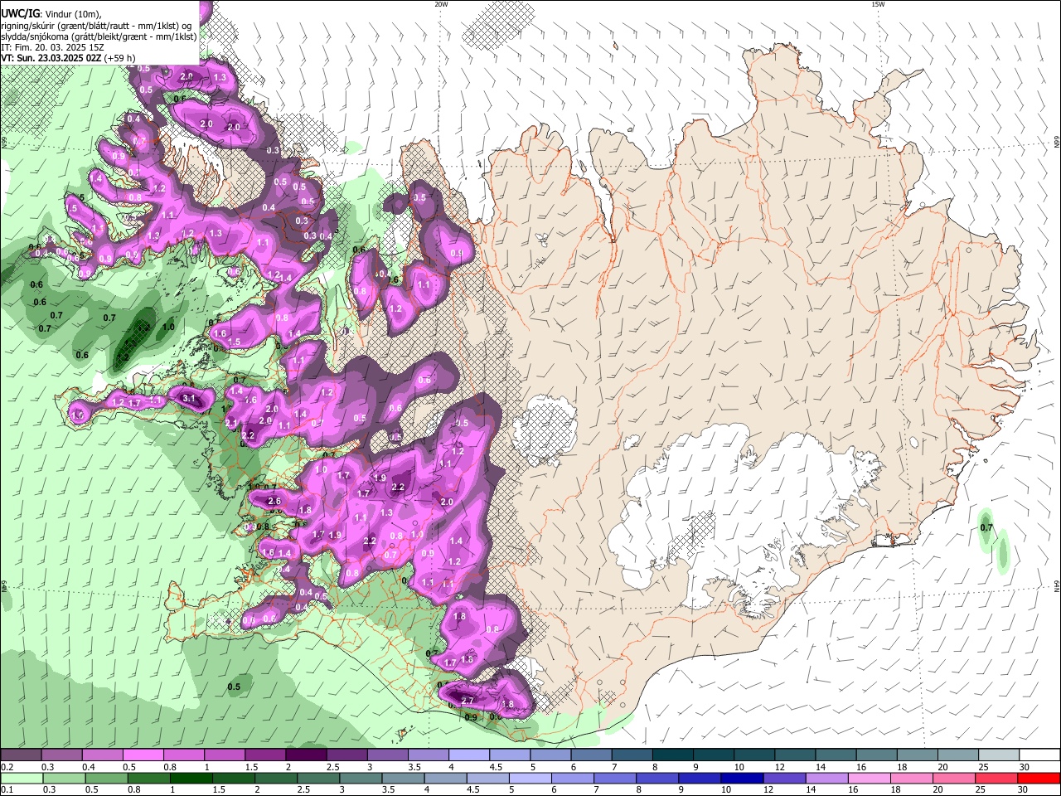Image resolution: width=1061 pixels, height=796 pixels.
Task: Click the '(+59 h)' forecast offset text
Action: point(119,58)
